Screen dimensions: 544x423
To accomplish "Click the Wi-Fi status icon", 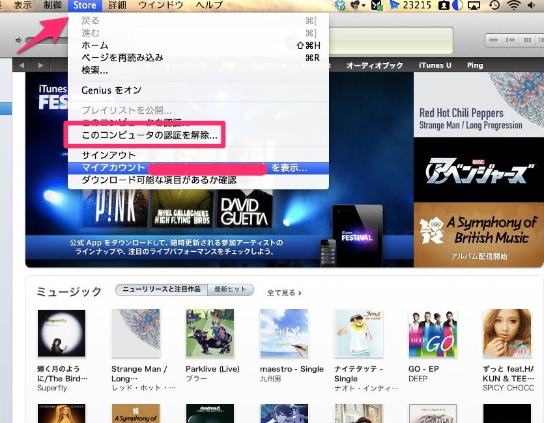I will [x=514, y=5].
